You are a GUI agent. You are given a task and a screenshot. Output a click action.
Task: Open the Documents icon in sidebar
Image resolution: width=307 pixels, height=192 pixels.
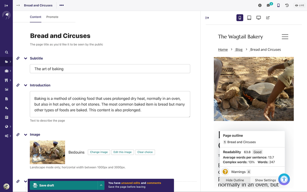(x=7, y=99)
